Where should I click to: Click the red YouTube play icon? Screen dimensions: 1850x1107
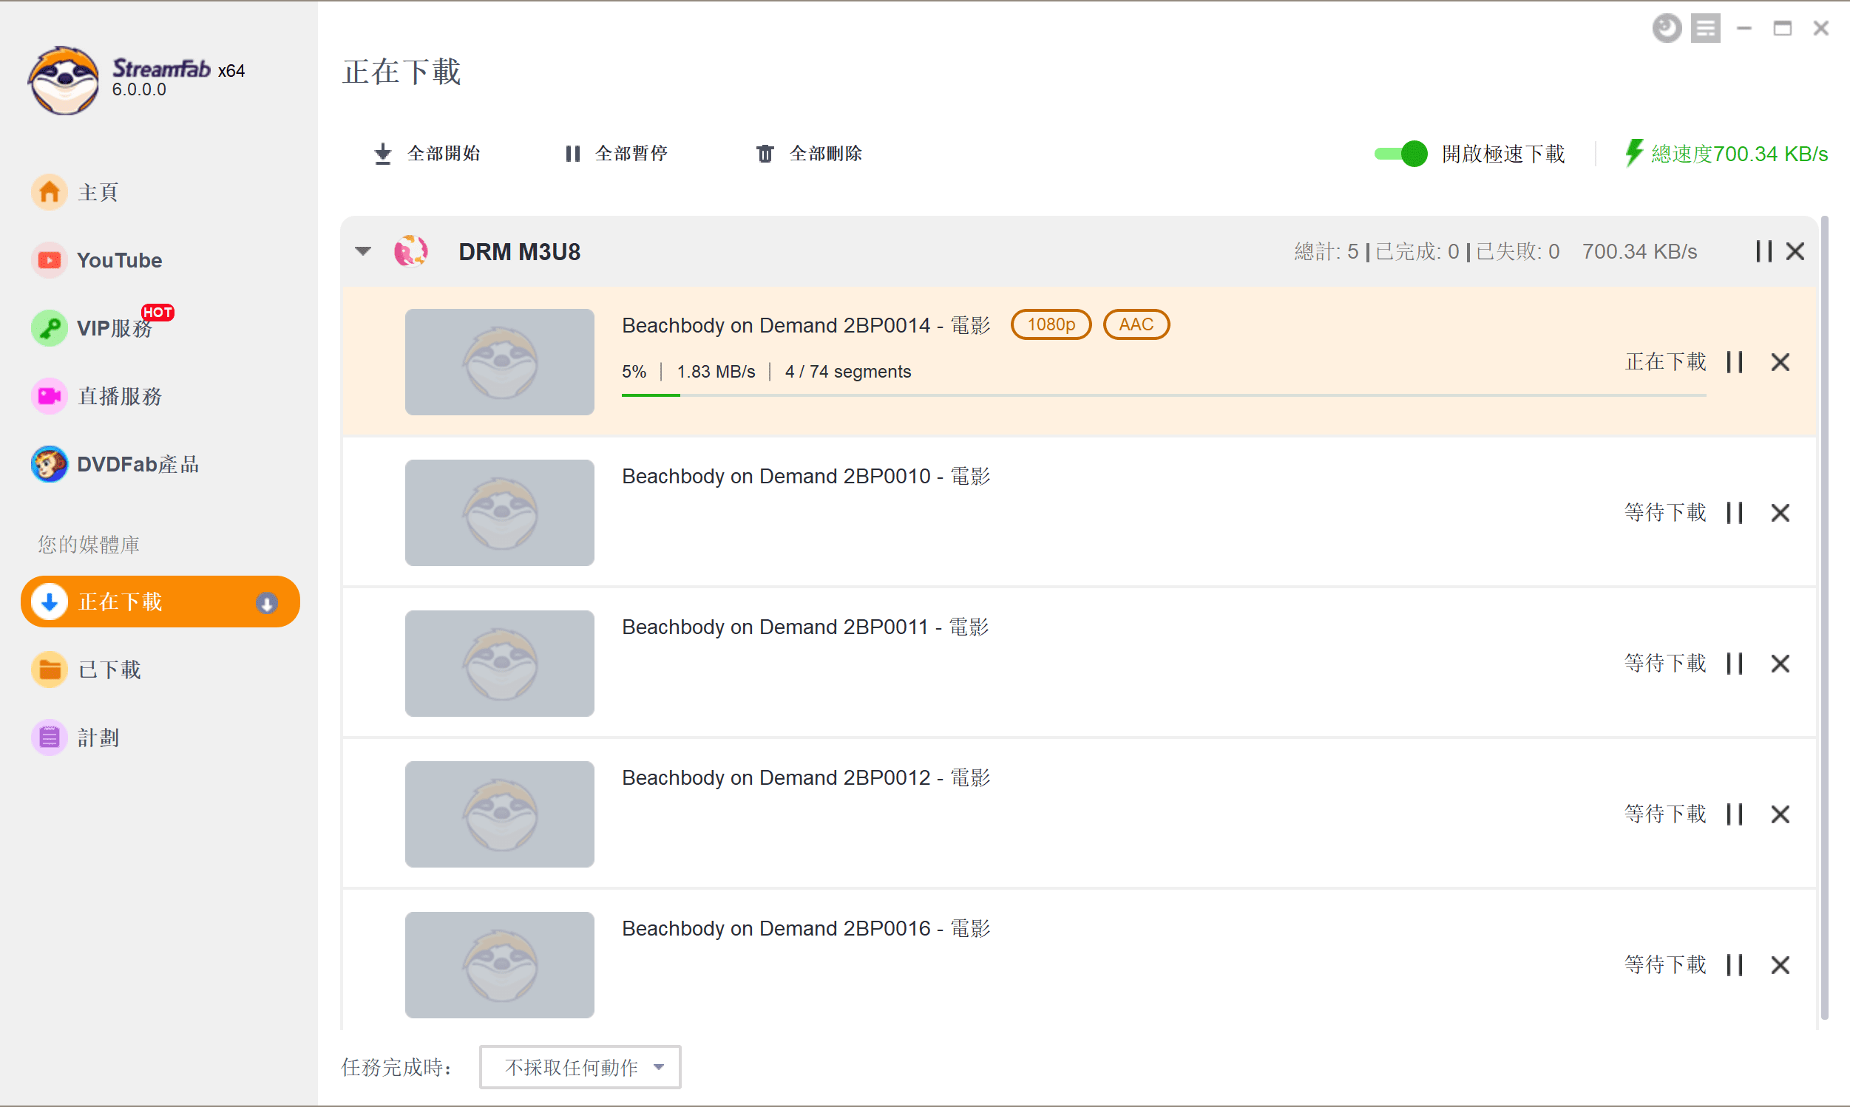click(50, 260)
